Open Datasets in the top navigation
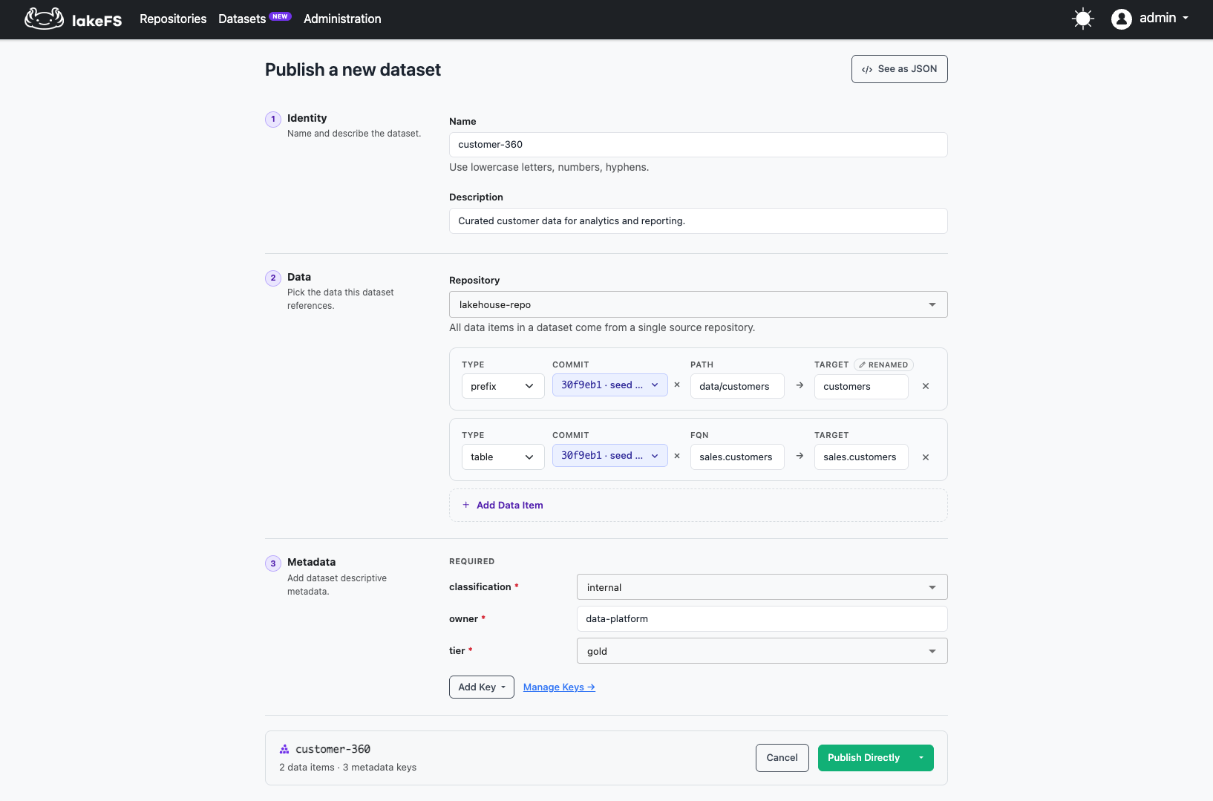This screenshot has height=801, width=1213. (x=242, y=19)
